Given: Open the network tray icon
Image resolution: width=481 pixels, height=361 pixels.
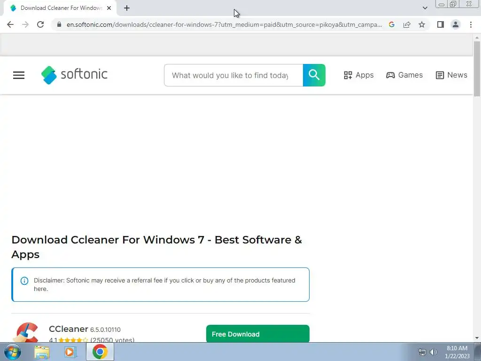Looking at the screenshot, I should [x=422, y=352].
